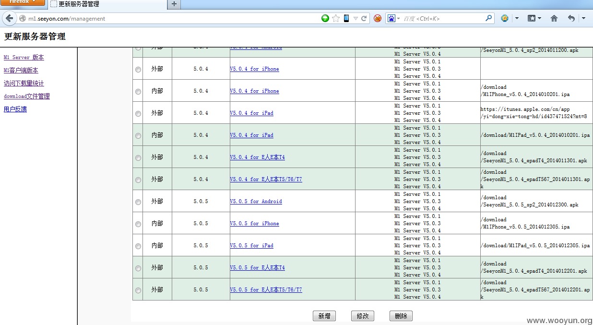This screenshot has width=593, height=325.
Task: Select radio for V5.0.4 for E人E本T5/T6/T7
Action: click(138, 180)
